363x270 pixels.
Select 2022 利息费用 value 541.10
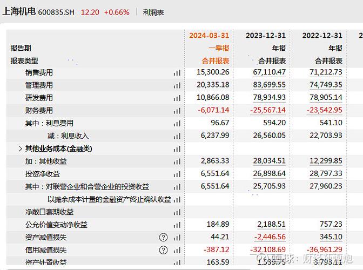tap(331, 123)
